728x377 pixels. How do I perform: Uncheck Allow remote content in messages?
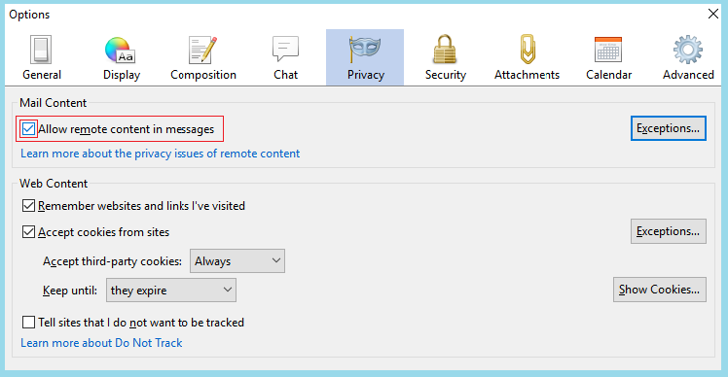click(28, 129)
